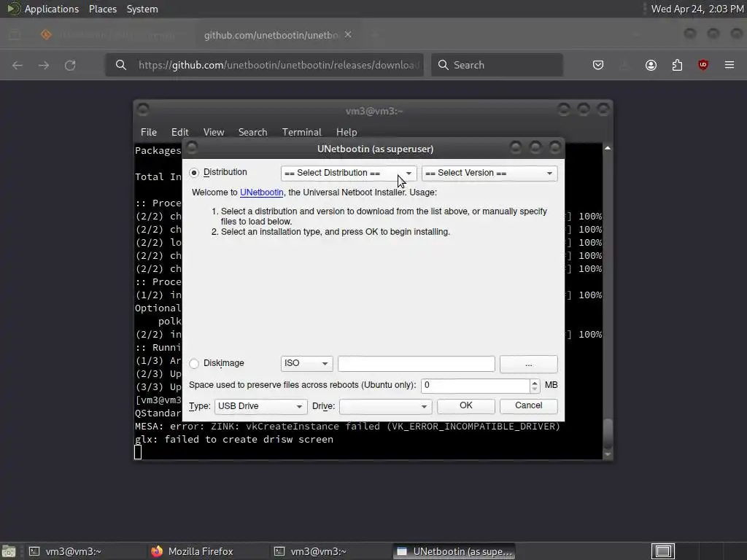Screen dimensions: 747x560
Task: Click the UNetbootin window menu icon at title left
Action: 192,147
